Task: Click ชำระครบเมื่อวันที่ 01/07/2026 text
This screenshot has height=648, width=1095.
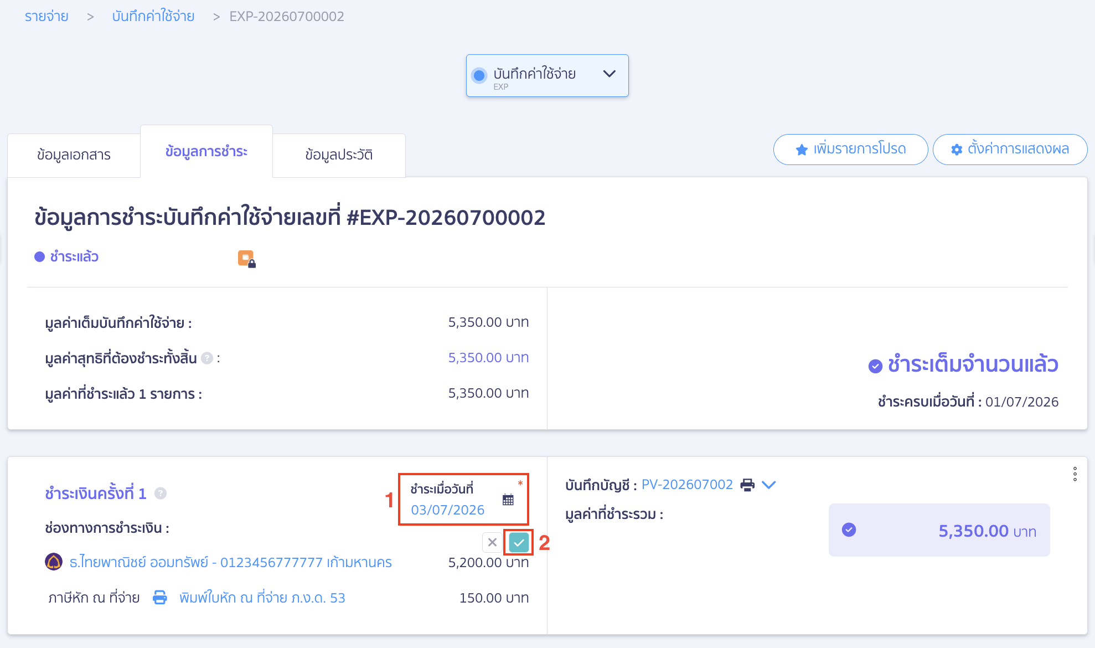Action: [x=968, y=402]
